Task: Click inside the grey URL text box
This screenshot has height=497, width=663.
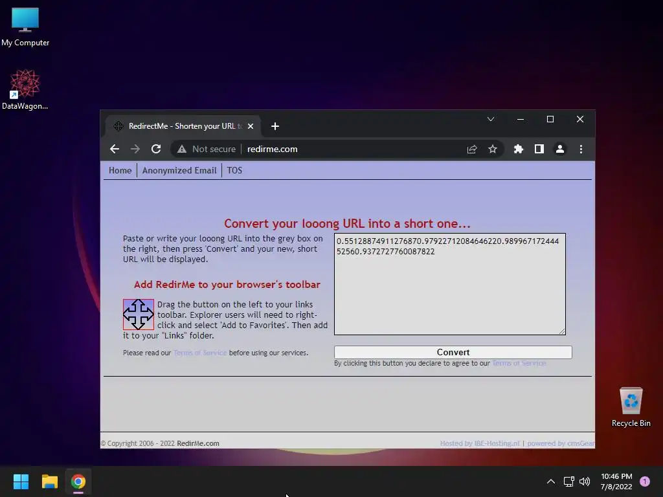Action: pyautogui.click(x=450, y=284)
